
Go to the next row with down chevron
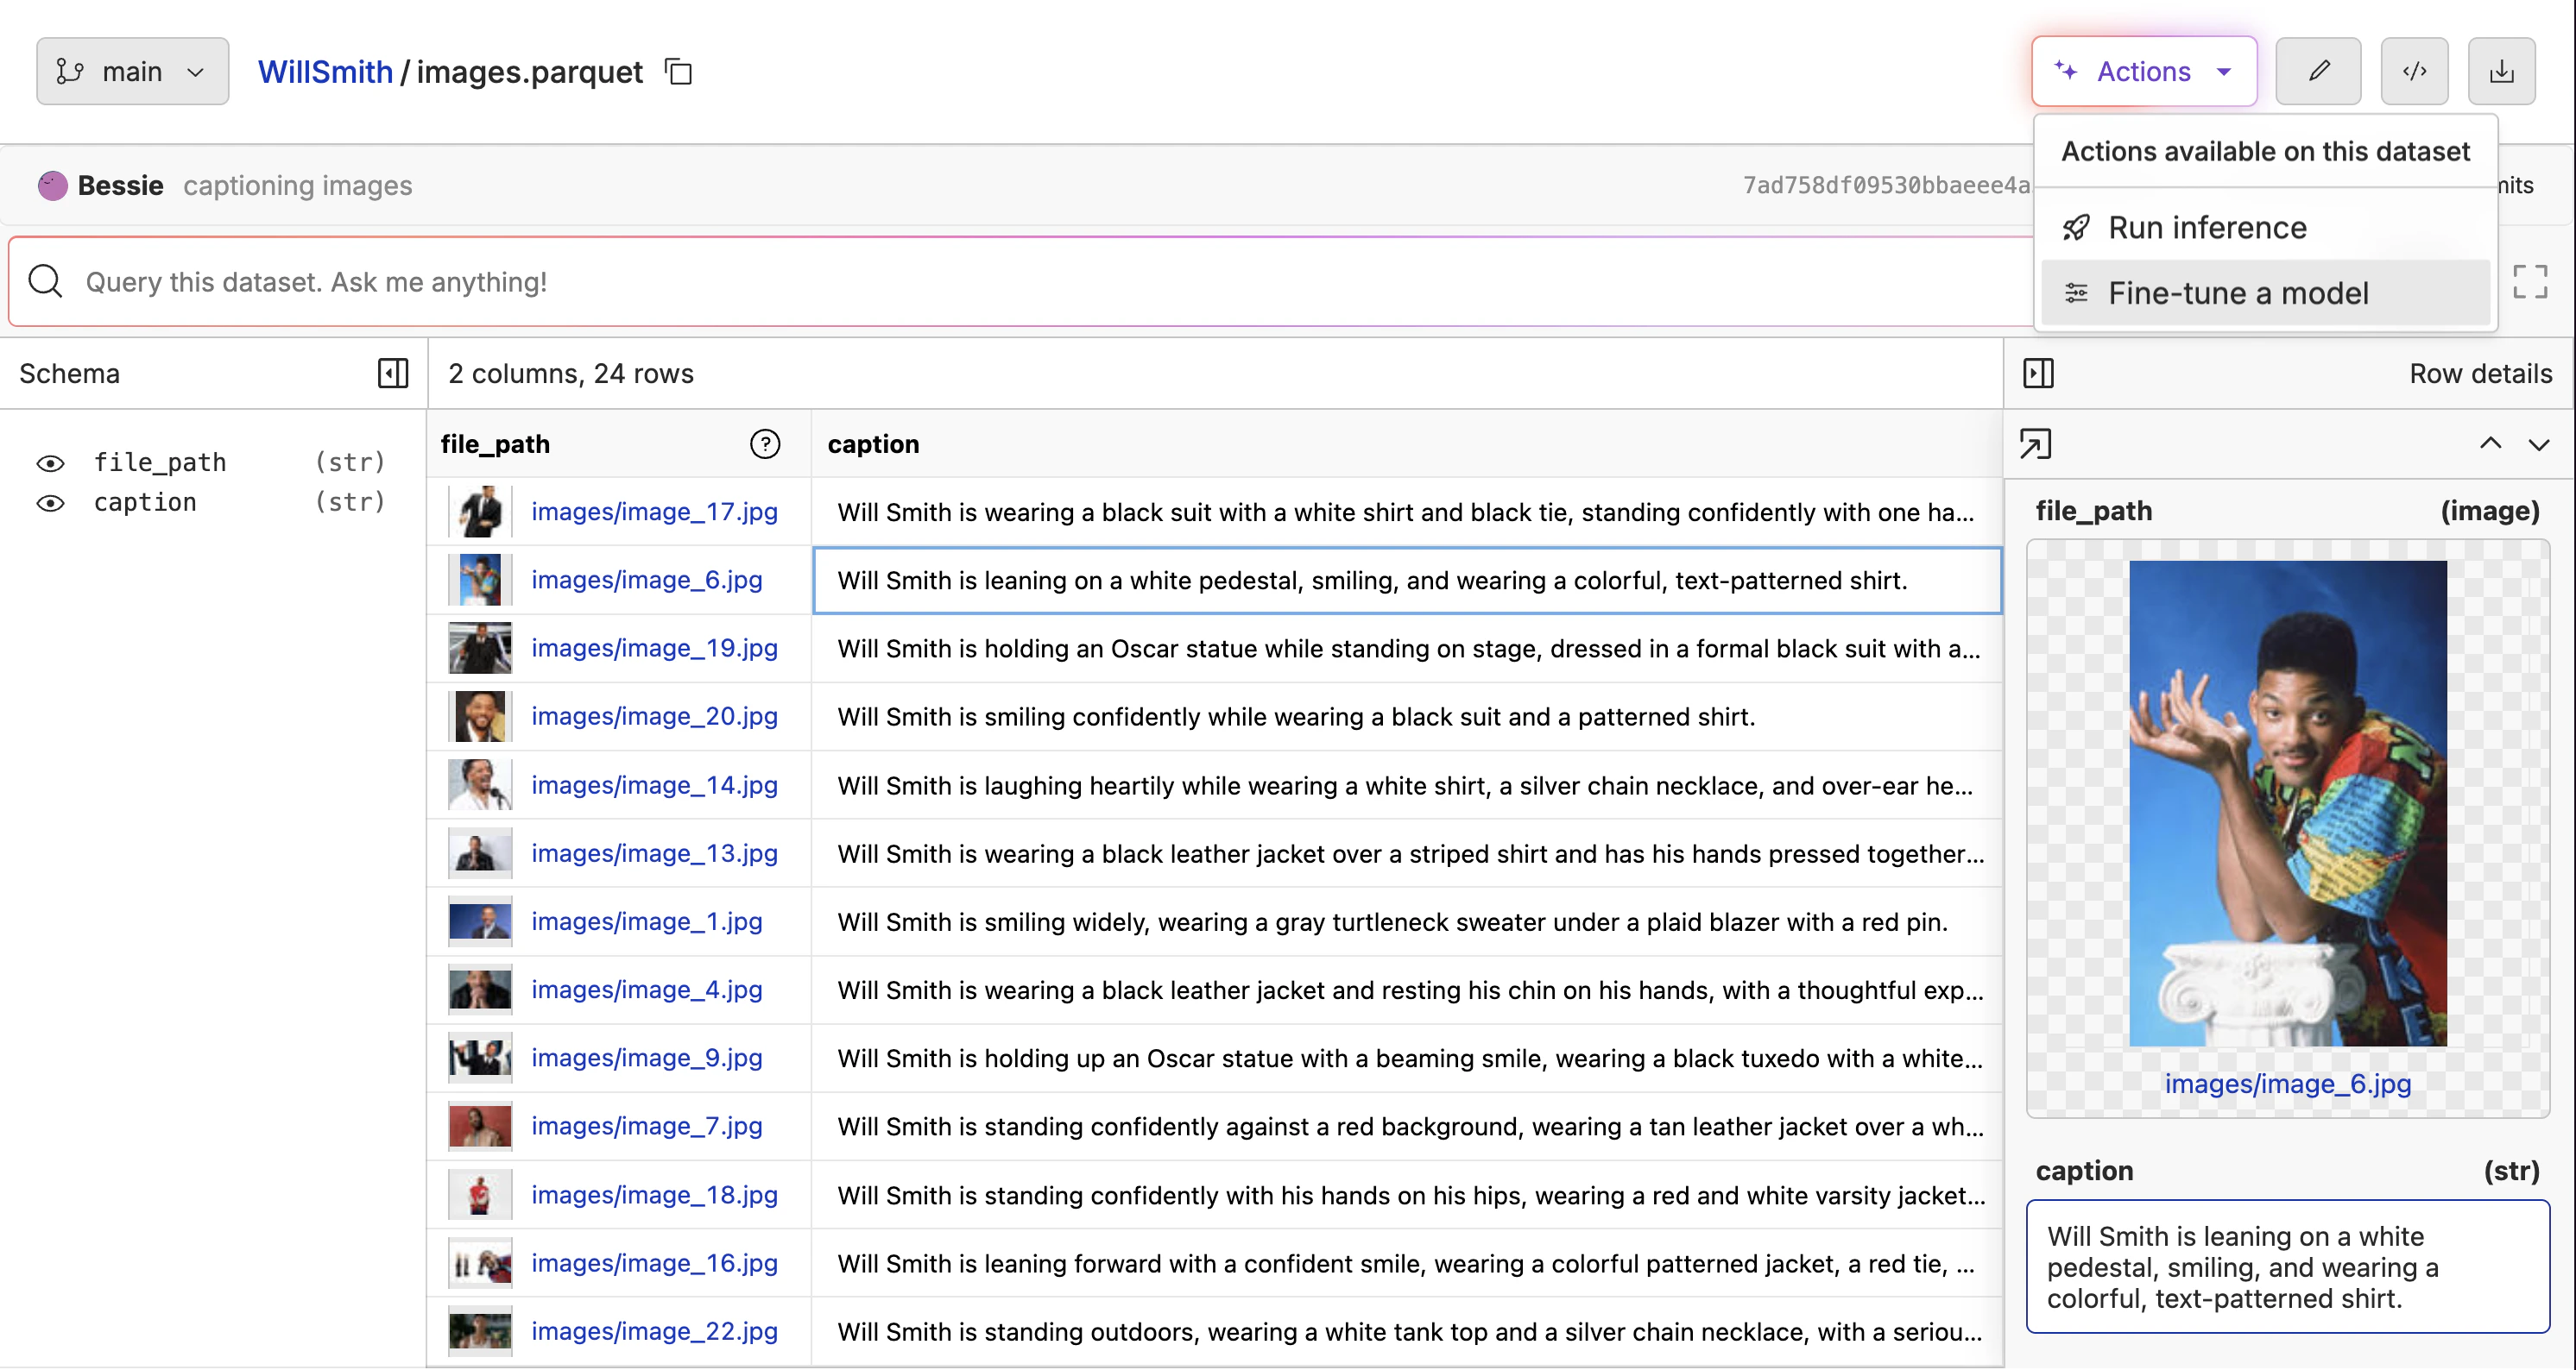pos(2539,443)
